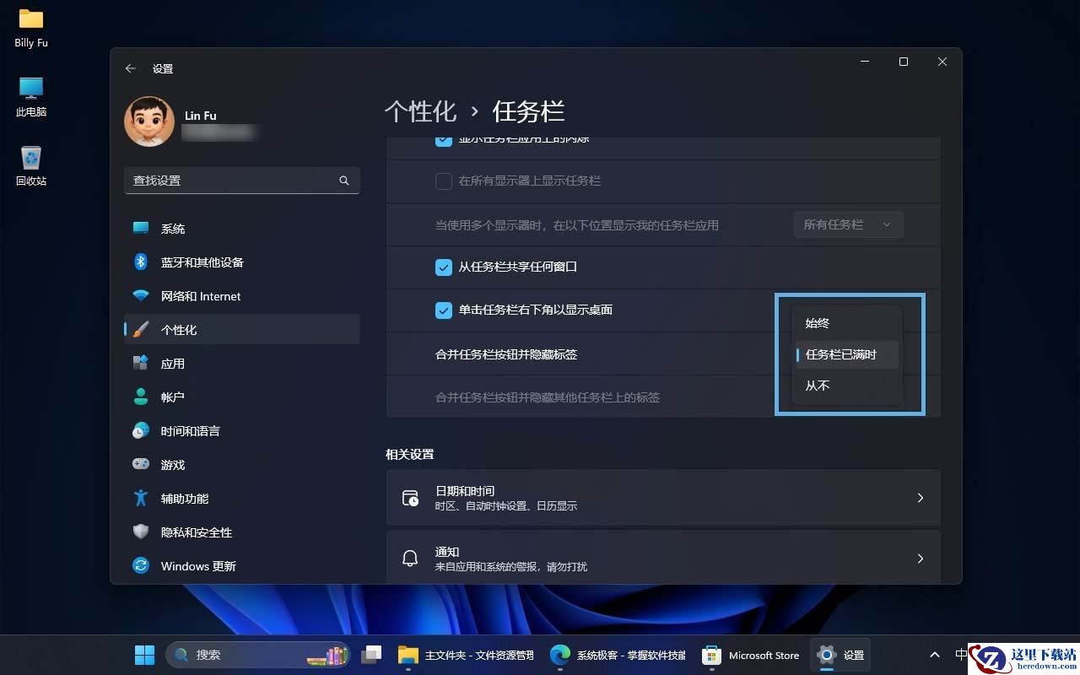Open 帐户 in the sidebar

click(x=242, y=397)
